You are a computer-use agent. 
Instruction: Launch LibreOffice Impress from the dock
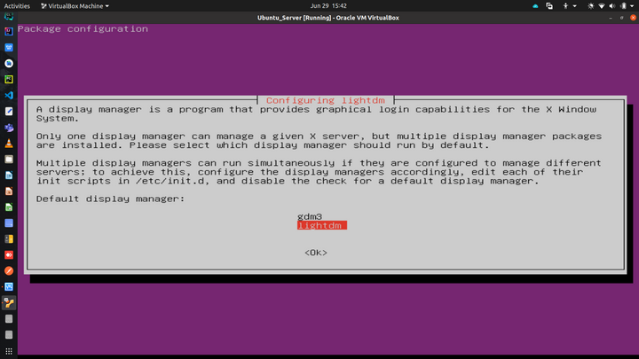click(9, 191)
